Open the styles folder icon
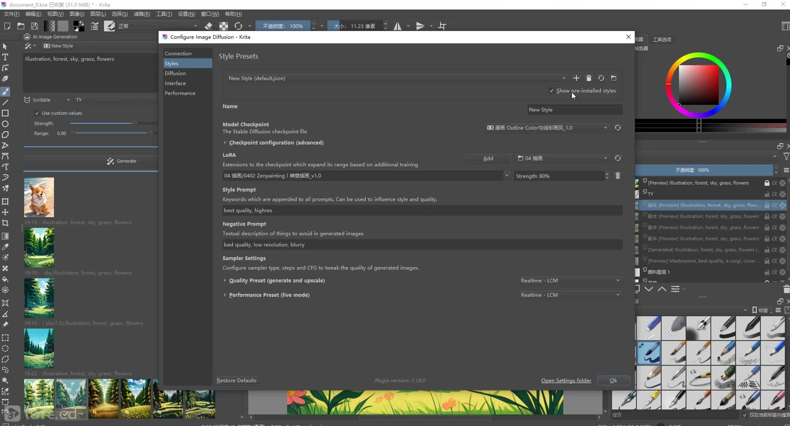The height and width of the screenshot is (426, 790). (x=613, y=78)
